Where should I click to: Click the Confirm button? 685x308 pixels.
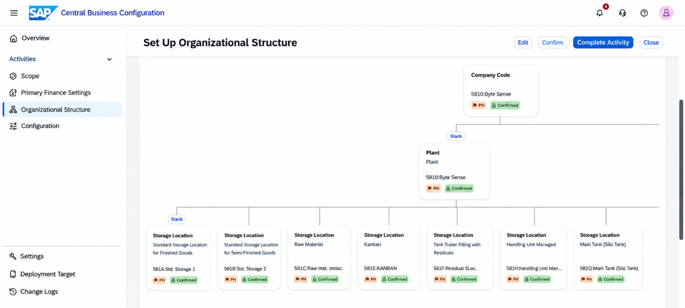click(x=553, y=43)
